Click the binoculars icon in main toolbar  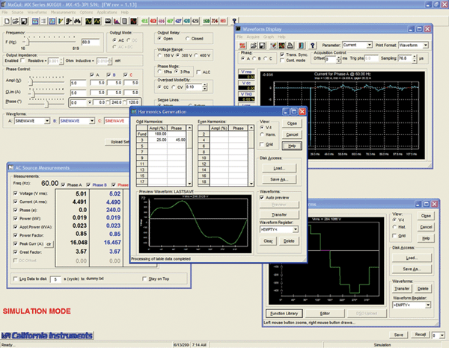coord(77,21)
